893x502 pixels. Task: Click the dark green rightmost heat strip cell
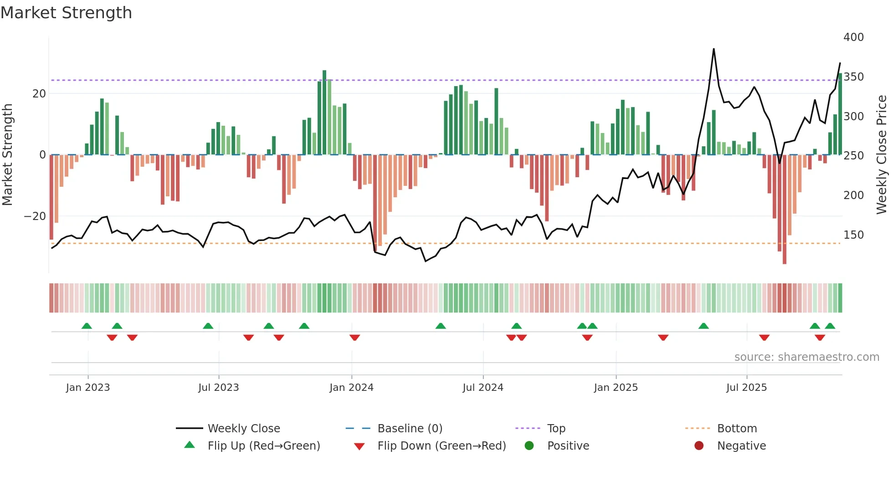[840, 298]
